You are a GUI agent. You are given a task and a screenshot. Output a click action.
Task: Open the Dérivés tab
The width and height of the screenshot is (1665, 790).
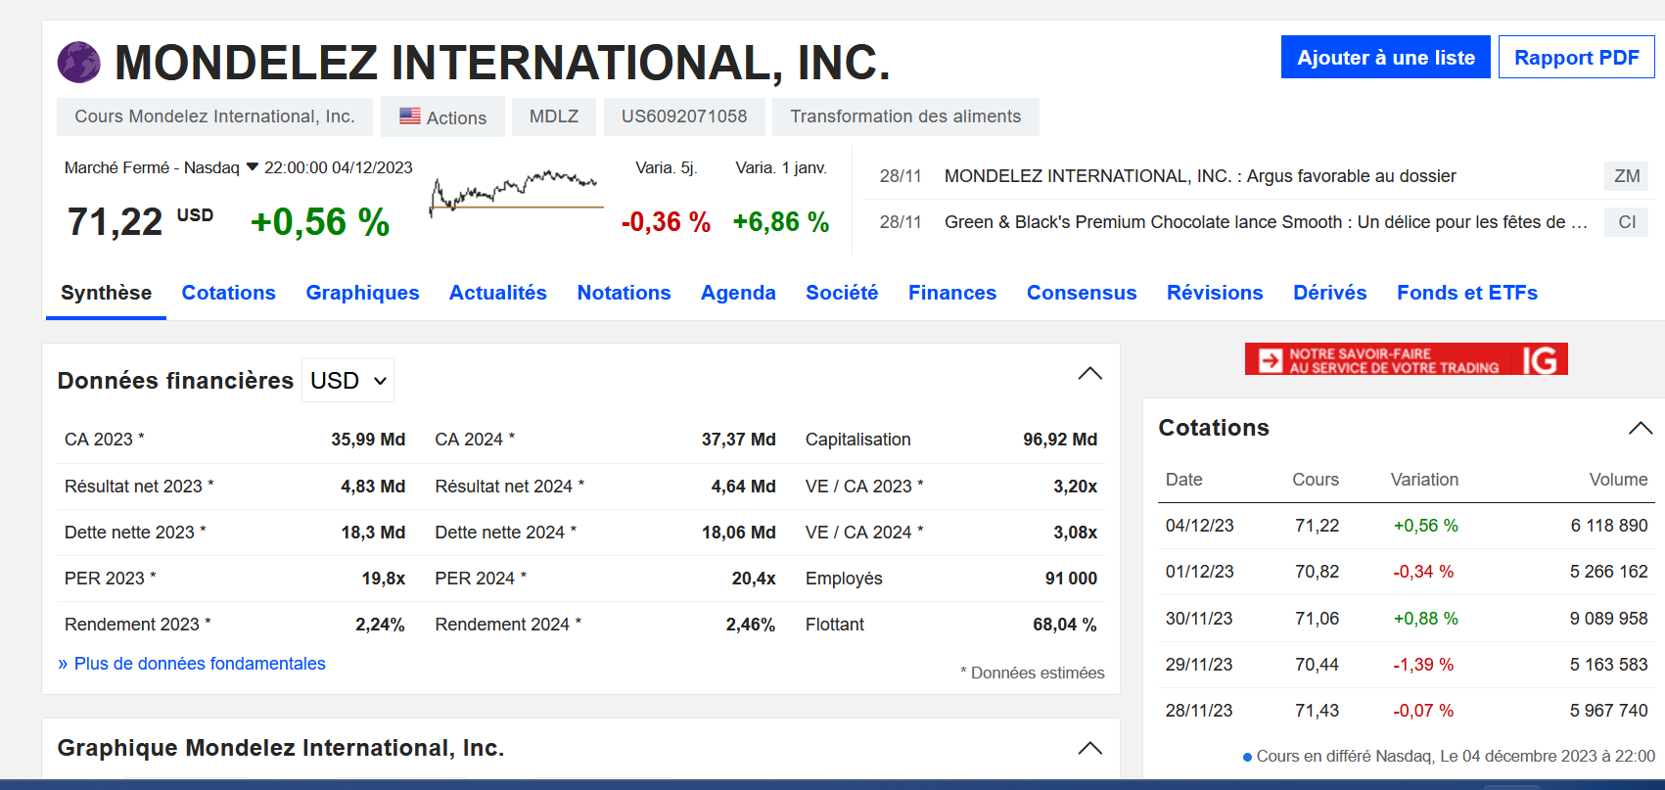pos(1330,293)
